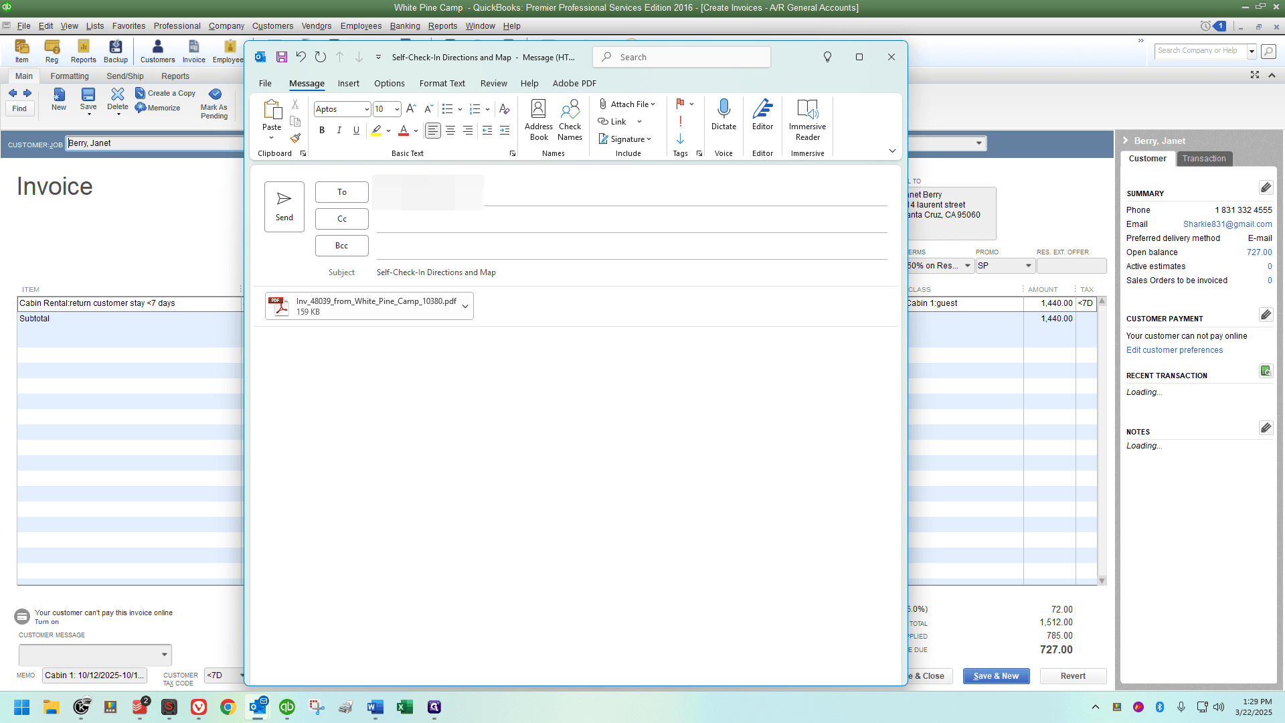Click the Format Painter icon
This screenshot has width=1285, height=723.
(x=295, y=138)
